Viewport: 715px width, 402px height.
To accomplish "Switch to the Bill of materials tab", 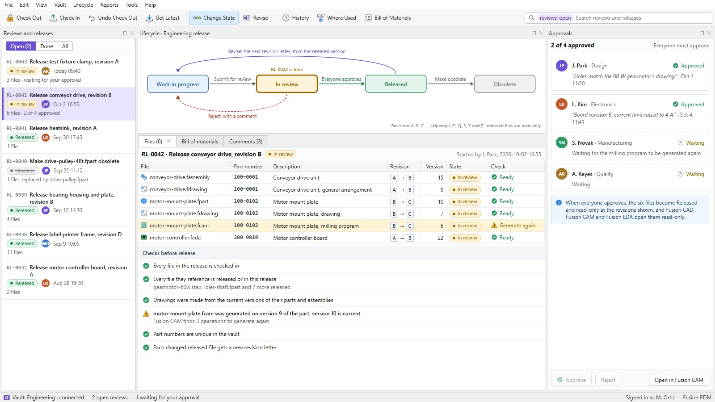I will click(x=200, y=141).
